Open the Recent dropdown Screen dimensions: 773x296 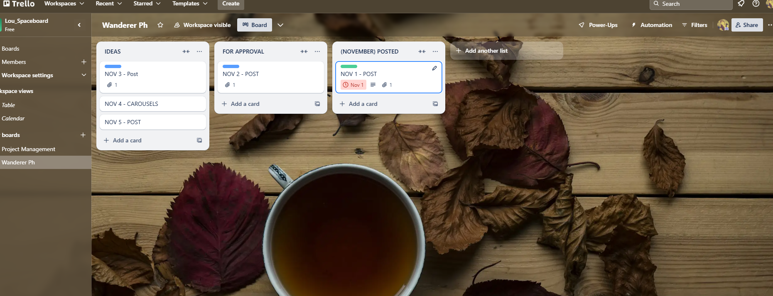(x=109, y=4)
